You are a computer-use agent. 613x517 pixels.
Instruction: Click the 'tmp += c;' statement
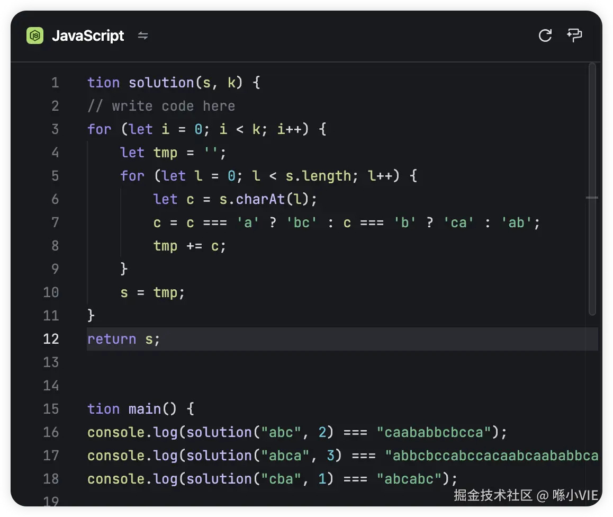(190, 246)
